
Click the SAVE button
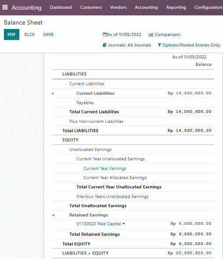point(48,35)
